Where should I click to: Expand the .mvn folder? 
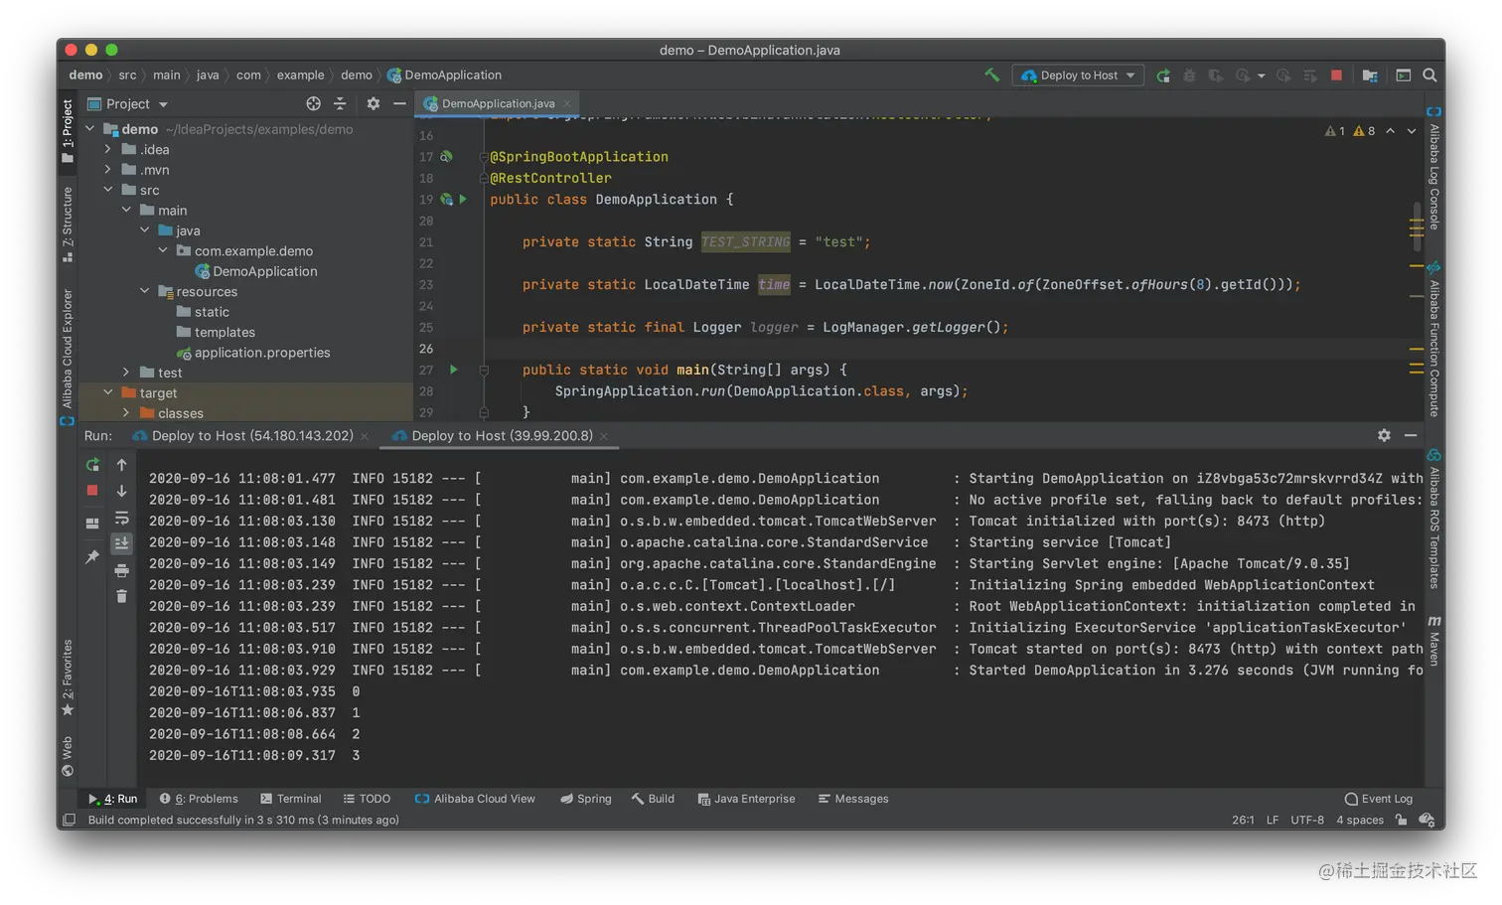108,170
